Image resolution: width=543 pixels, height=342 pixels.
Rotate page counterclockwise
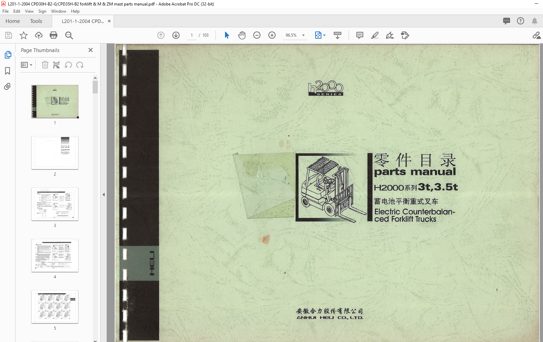click(68, 65)
